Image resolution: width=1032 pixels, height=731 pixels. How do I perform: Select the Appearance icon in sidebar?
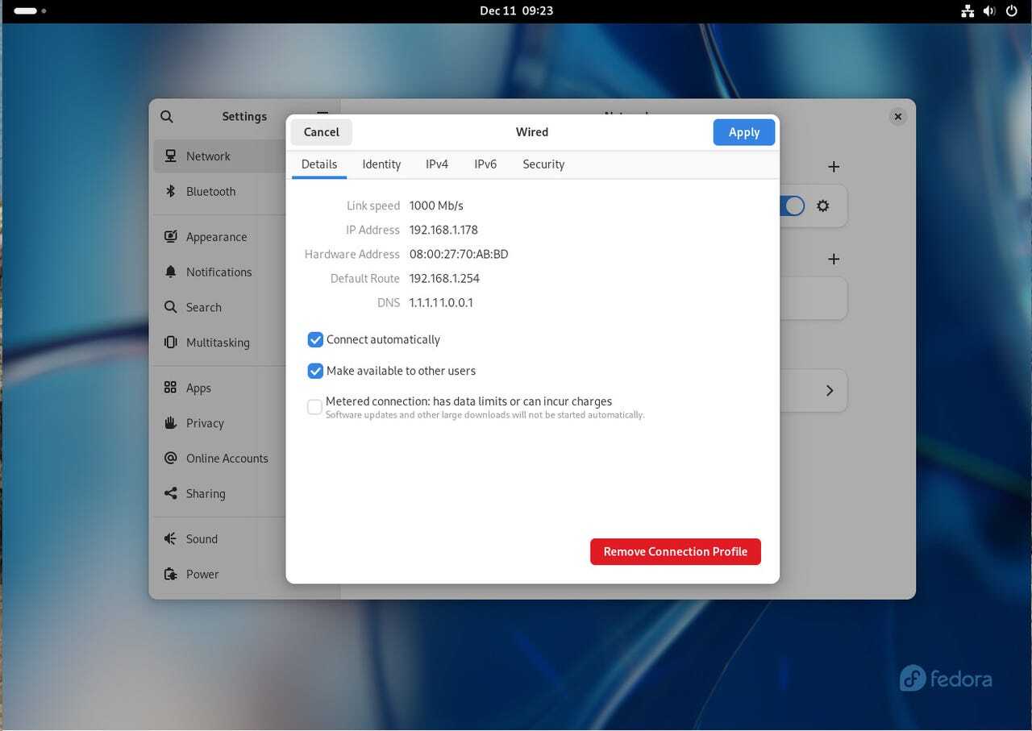coord(170,237)
